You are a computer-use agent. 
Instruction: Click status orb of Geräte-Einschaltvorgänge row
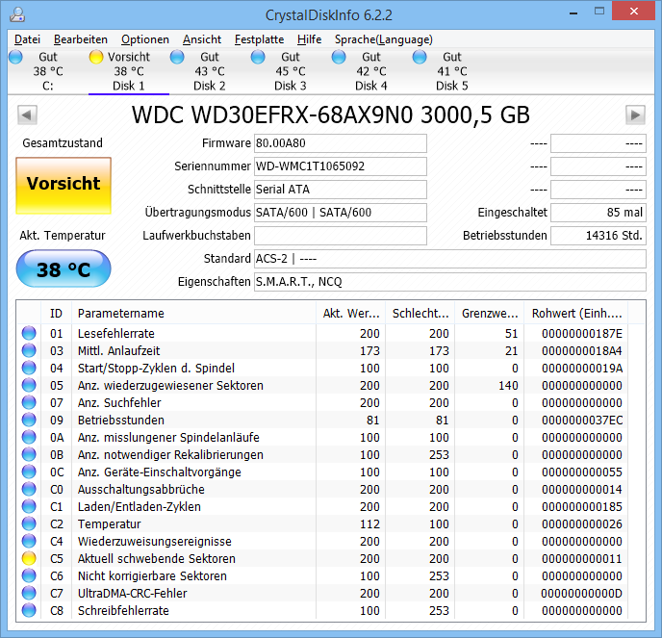coord(29,472)
